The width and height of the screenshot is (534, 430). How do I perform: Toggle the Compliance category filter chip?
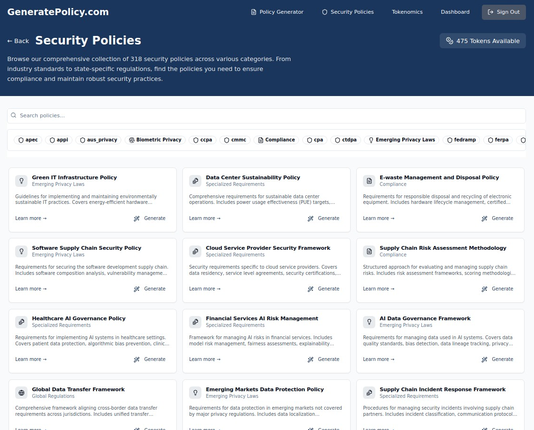point(276,140)
